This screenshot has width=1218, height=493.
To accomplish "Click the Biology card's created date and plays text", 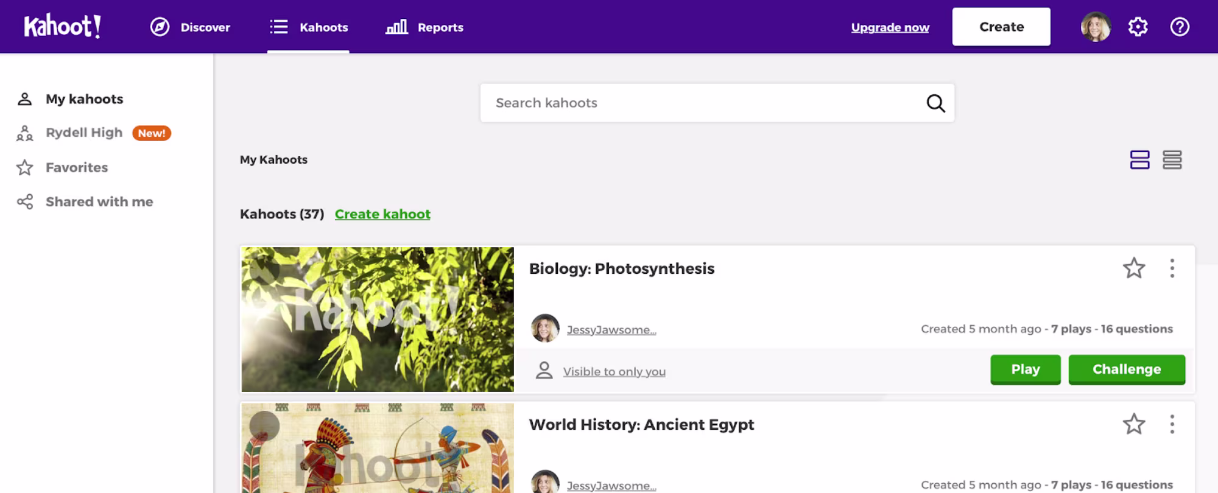I will (1047, 329).
